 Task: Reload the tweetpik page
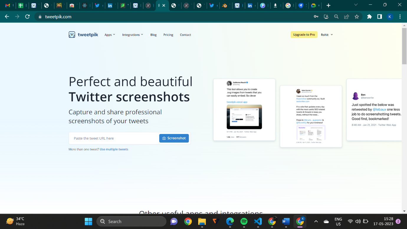click(27, 17)
